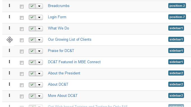Select the checkbox for Our Growing List of Clients
Viewport: 191px width, 107px height.
[22, 40]
